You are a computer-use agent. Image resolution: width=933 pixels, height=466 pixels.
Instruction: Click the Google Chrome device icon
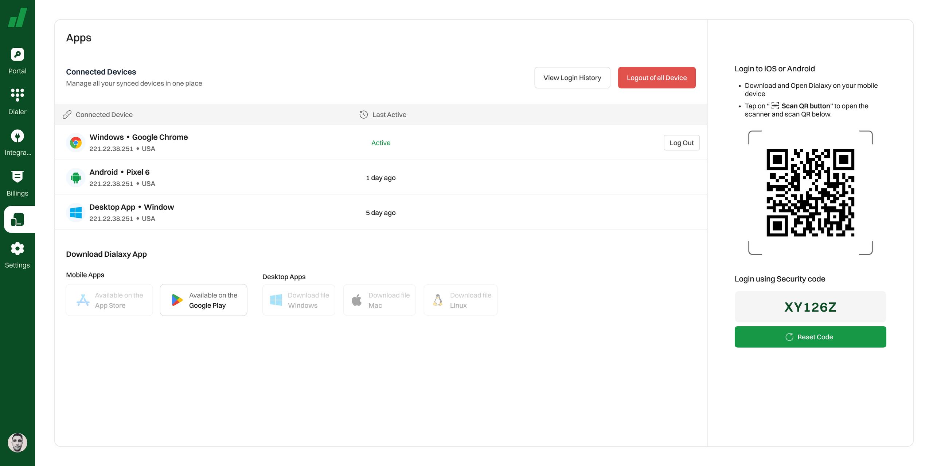coord(76,143)
